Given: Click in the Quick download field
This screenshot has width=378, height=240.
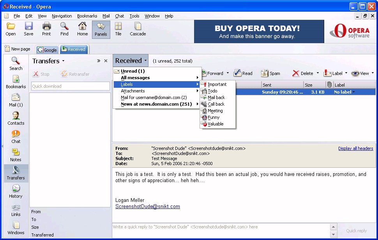Looking at the screenshot, I should point(71,86).
